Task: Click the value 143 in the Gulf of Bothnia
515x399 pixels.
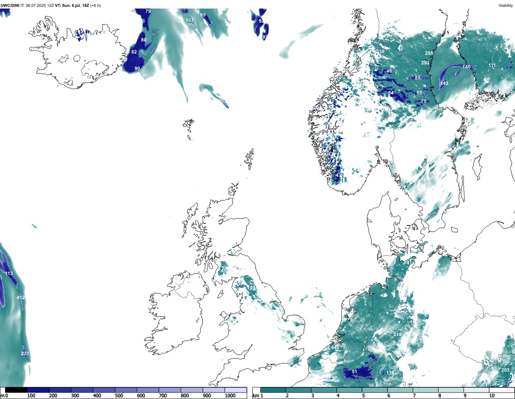Action: pyautogui.click(x=444, y=84)
